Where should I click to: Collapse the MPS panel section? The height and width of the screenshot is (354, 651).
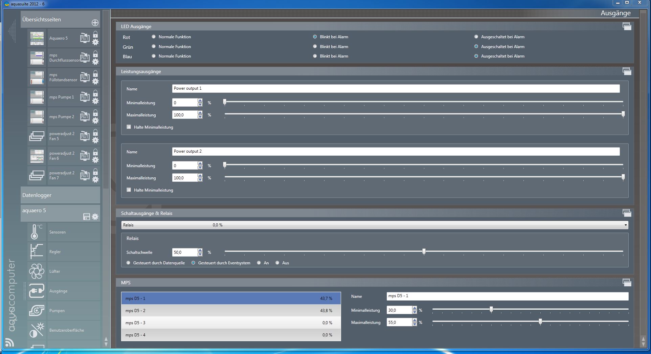click(627, 282)
